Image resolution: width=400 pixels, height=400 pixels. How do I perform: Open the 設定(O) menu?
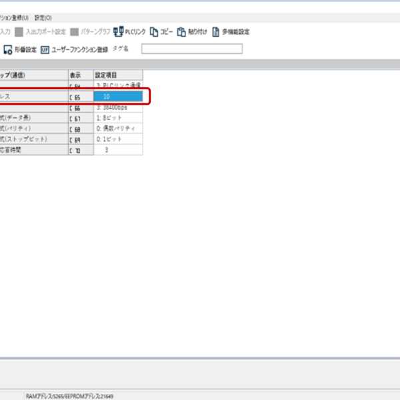(x=43, y=17)
